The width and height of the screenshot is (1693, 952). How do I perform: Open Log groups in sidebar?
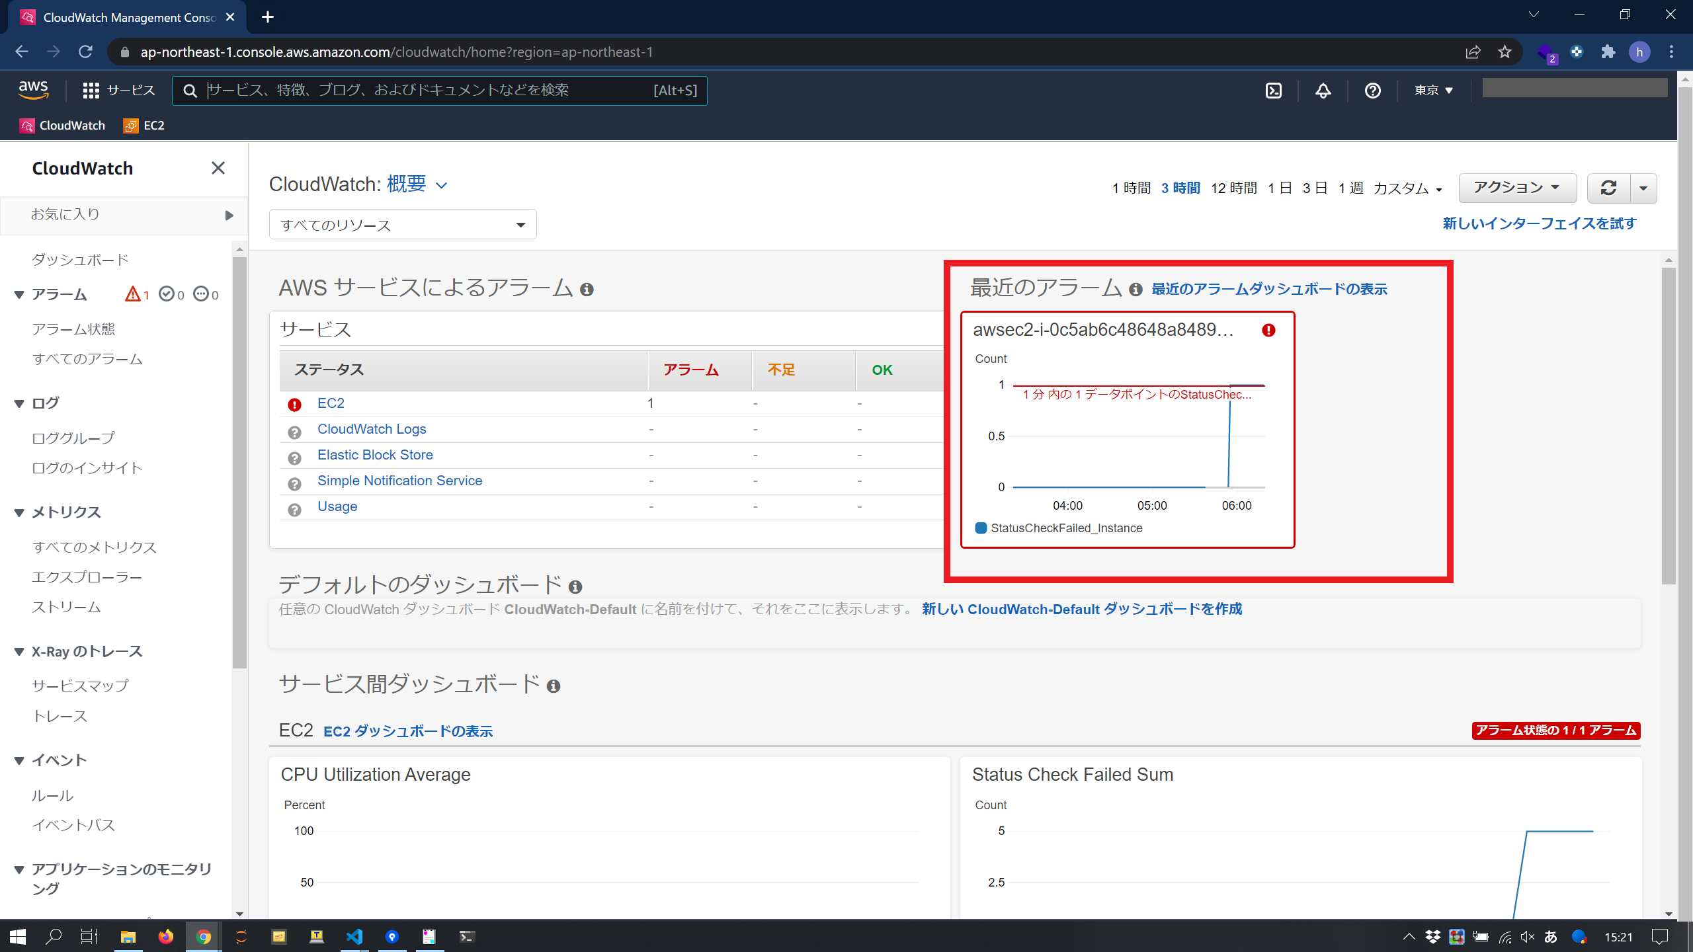(x=73, y=438)
